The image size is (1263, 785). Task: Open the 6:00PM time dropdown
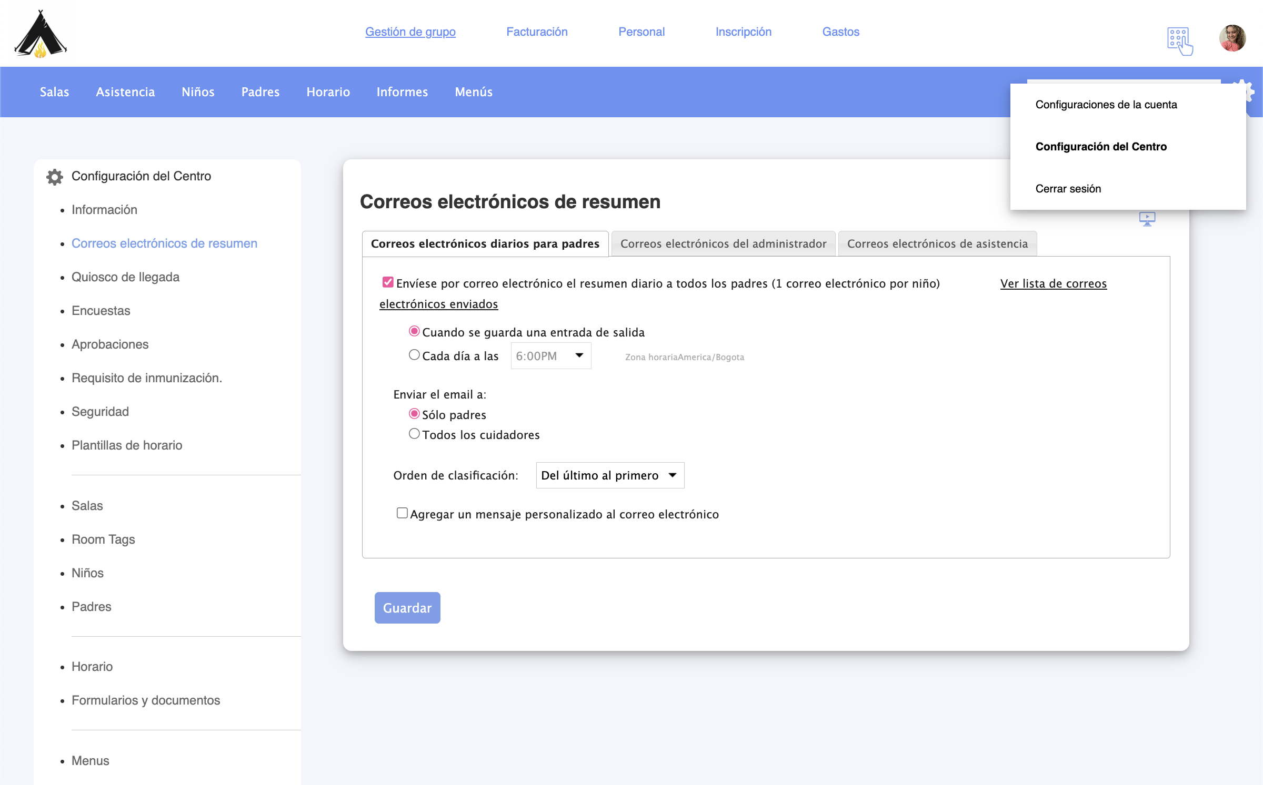click(550, 356)
